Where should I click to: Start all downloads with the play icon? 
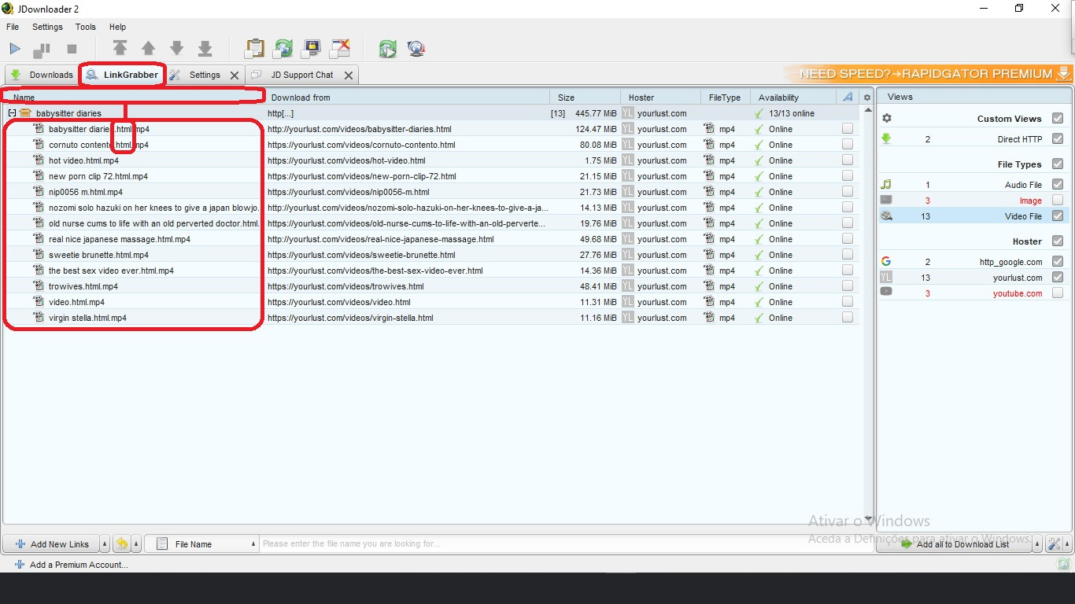(15, 49)
